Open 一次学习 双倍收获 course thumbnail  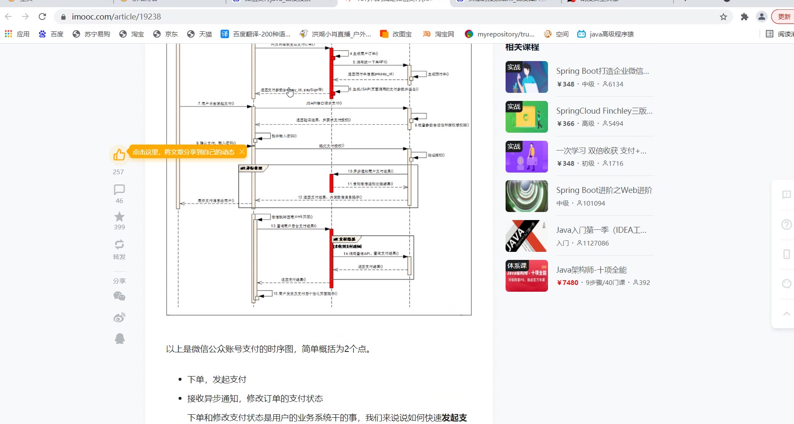526,156
